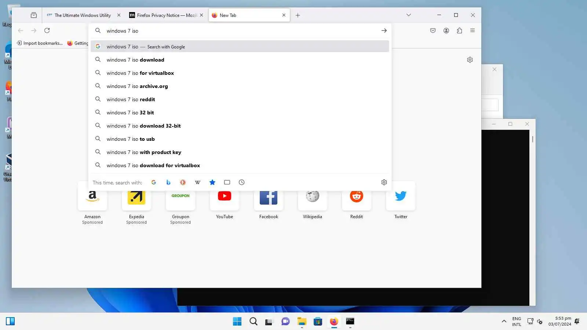
Task: Open Import bookmarks from bookmarks toolbar
Action: pos(40,43)
